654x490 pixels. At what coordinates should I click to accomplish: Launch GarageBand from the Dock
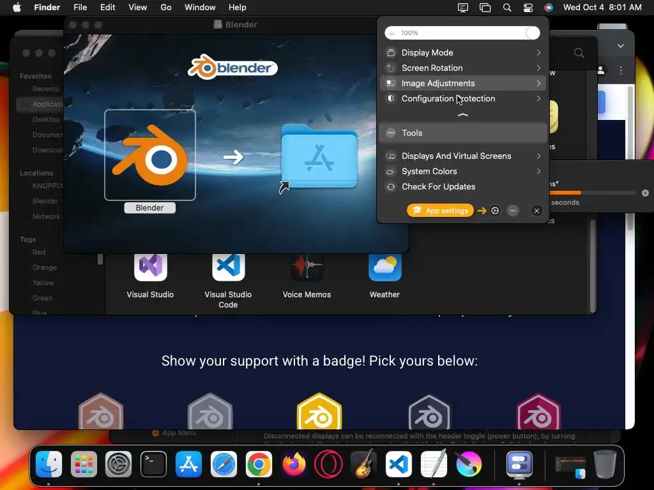(363, 464)
